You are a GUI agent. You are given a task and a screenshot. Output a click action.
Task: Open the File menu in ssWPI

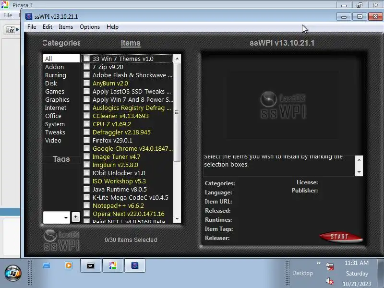[x=32, y=27]
